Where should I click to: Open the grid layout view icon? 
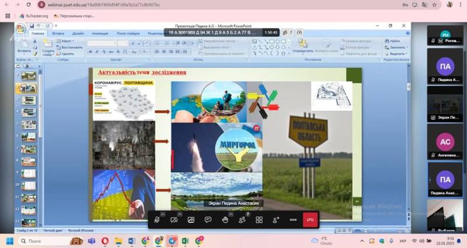point(259,220)
